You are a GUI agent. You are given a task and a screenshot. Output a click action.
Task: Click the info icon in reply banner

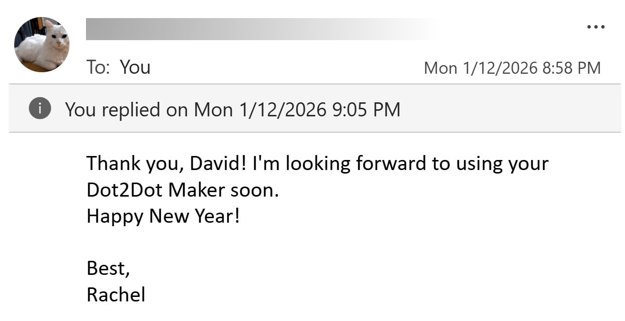40,109
